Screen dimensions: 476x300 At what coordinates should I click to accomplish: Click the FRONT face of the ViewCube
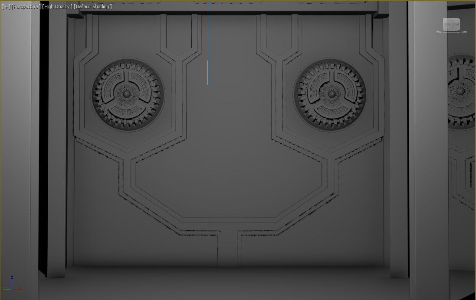(456, 24)
